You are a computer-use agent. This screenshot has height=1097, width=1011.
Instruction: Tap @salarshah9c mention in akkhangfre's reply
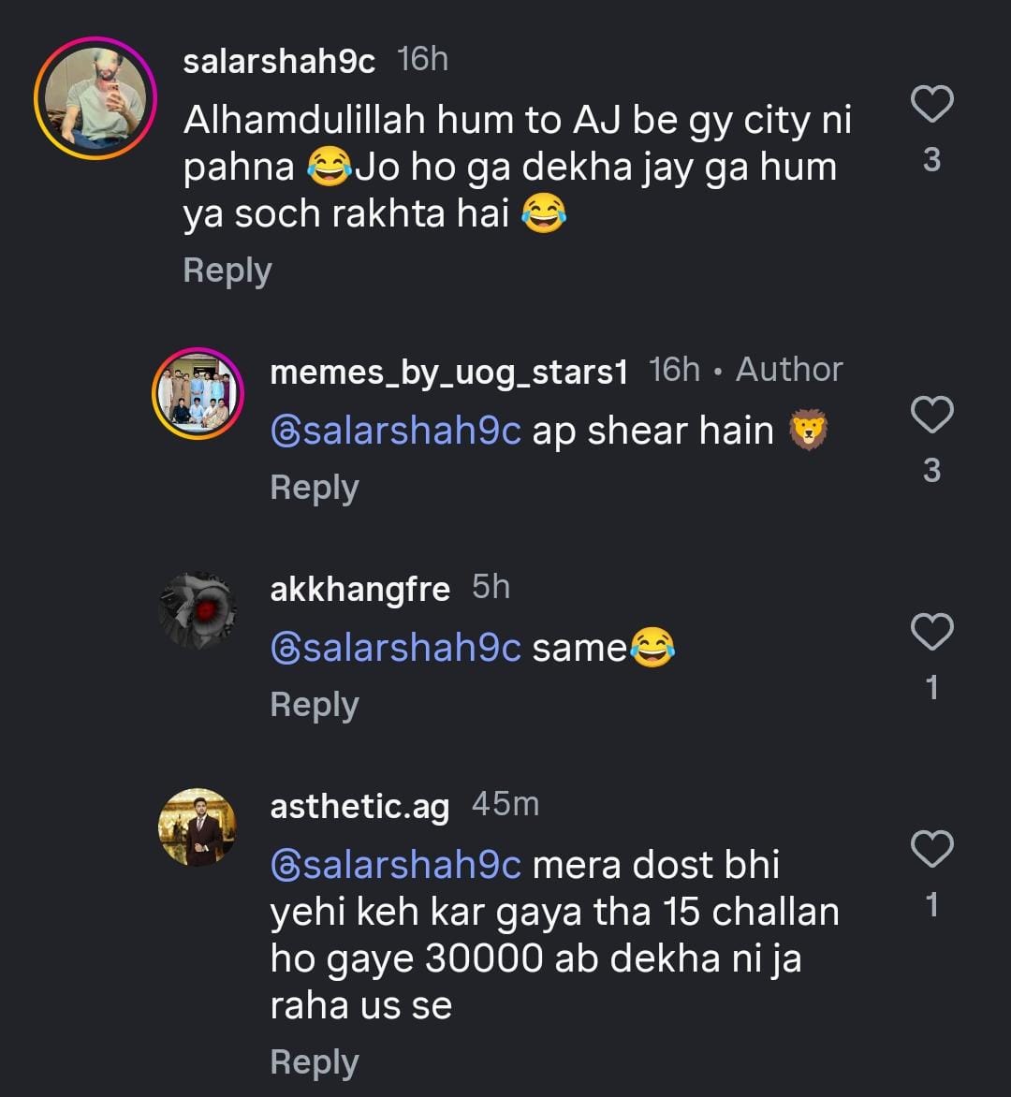(x=395, y=648)
